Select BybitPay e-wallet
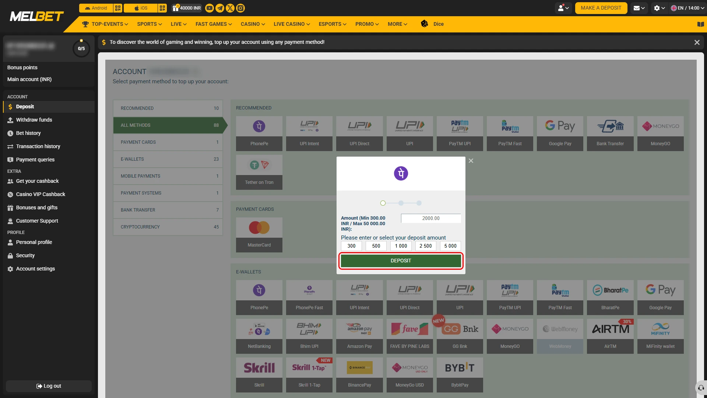Screen dimensions: 707x398 460,375
